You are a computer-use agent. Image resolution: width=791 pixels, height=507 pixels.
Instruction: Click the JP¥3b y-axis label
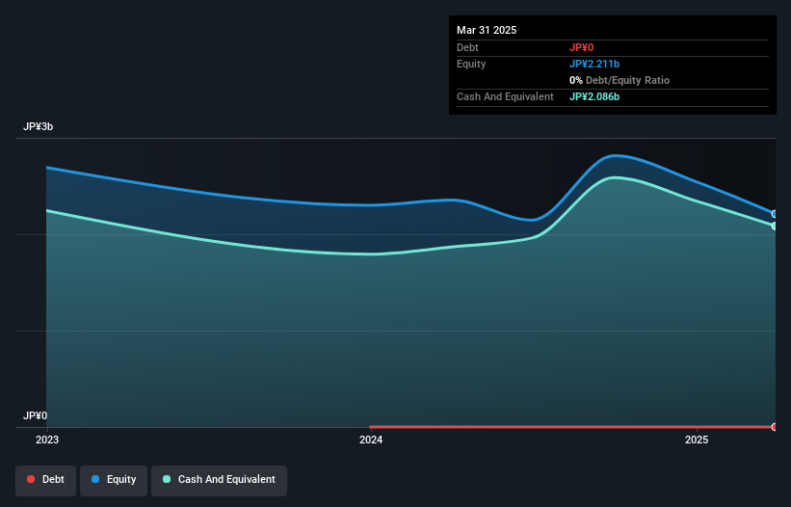(x=38, y=126)
